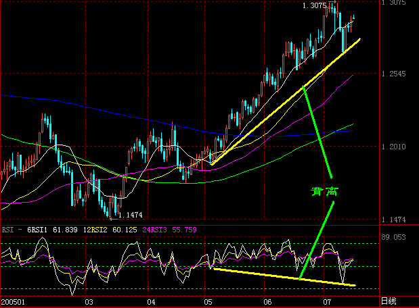Select the 1.2545 price axis value

pos(393,74)
